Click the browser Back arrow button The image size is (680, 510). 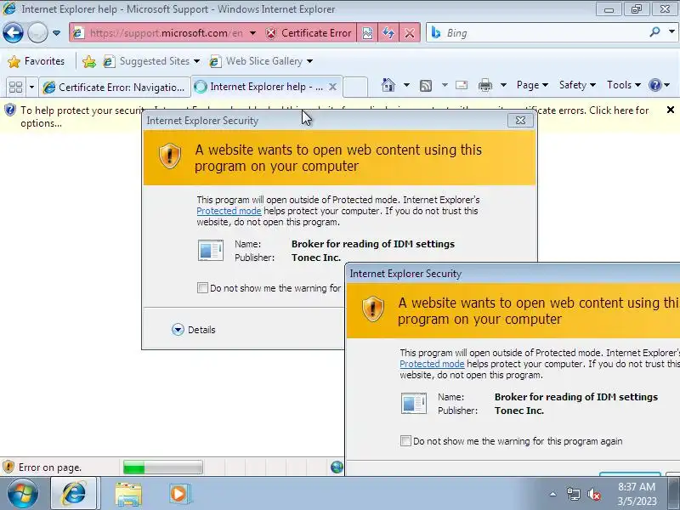[13, 33]
